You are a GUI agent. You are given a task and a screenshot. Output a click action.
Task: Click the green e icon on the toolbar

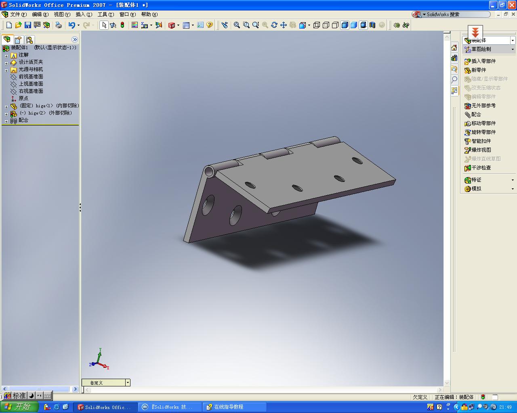(397, 25)
